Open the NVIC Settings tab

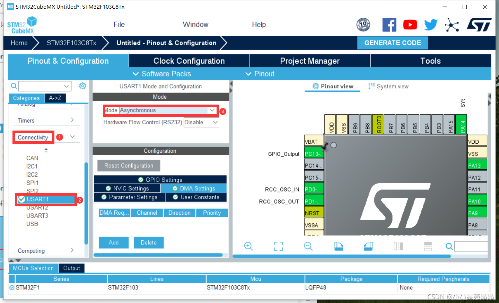click(127, 188)
